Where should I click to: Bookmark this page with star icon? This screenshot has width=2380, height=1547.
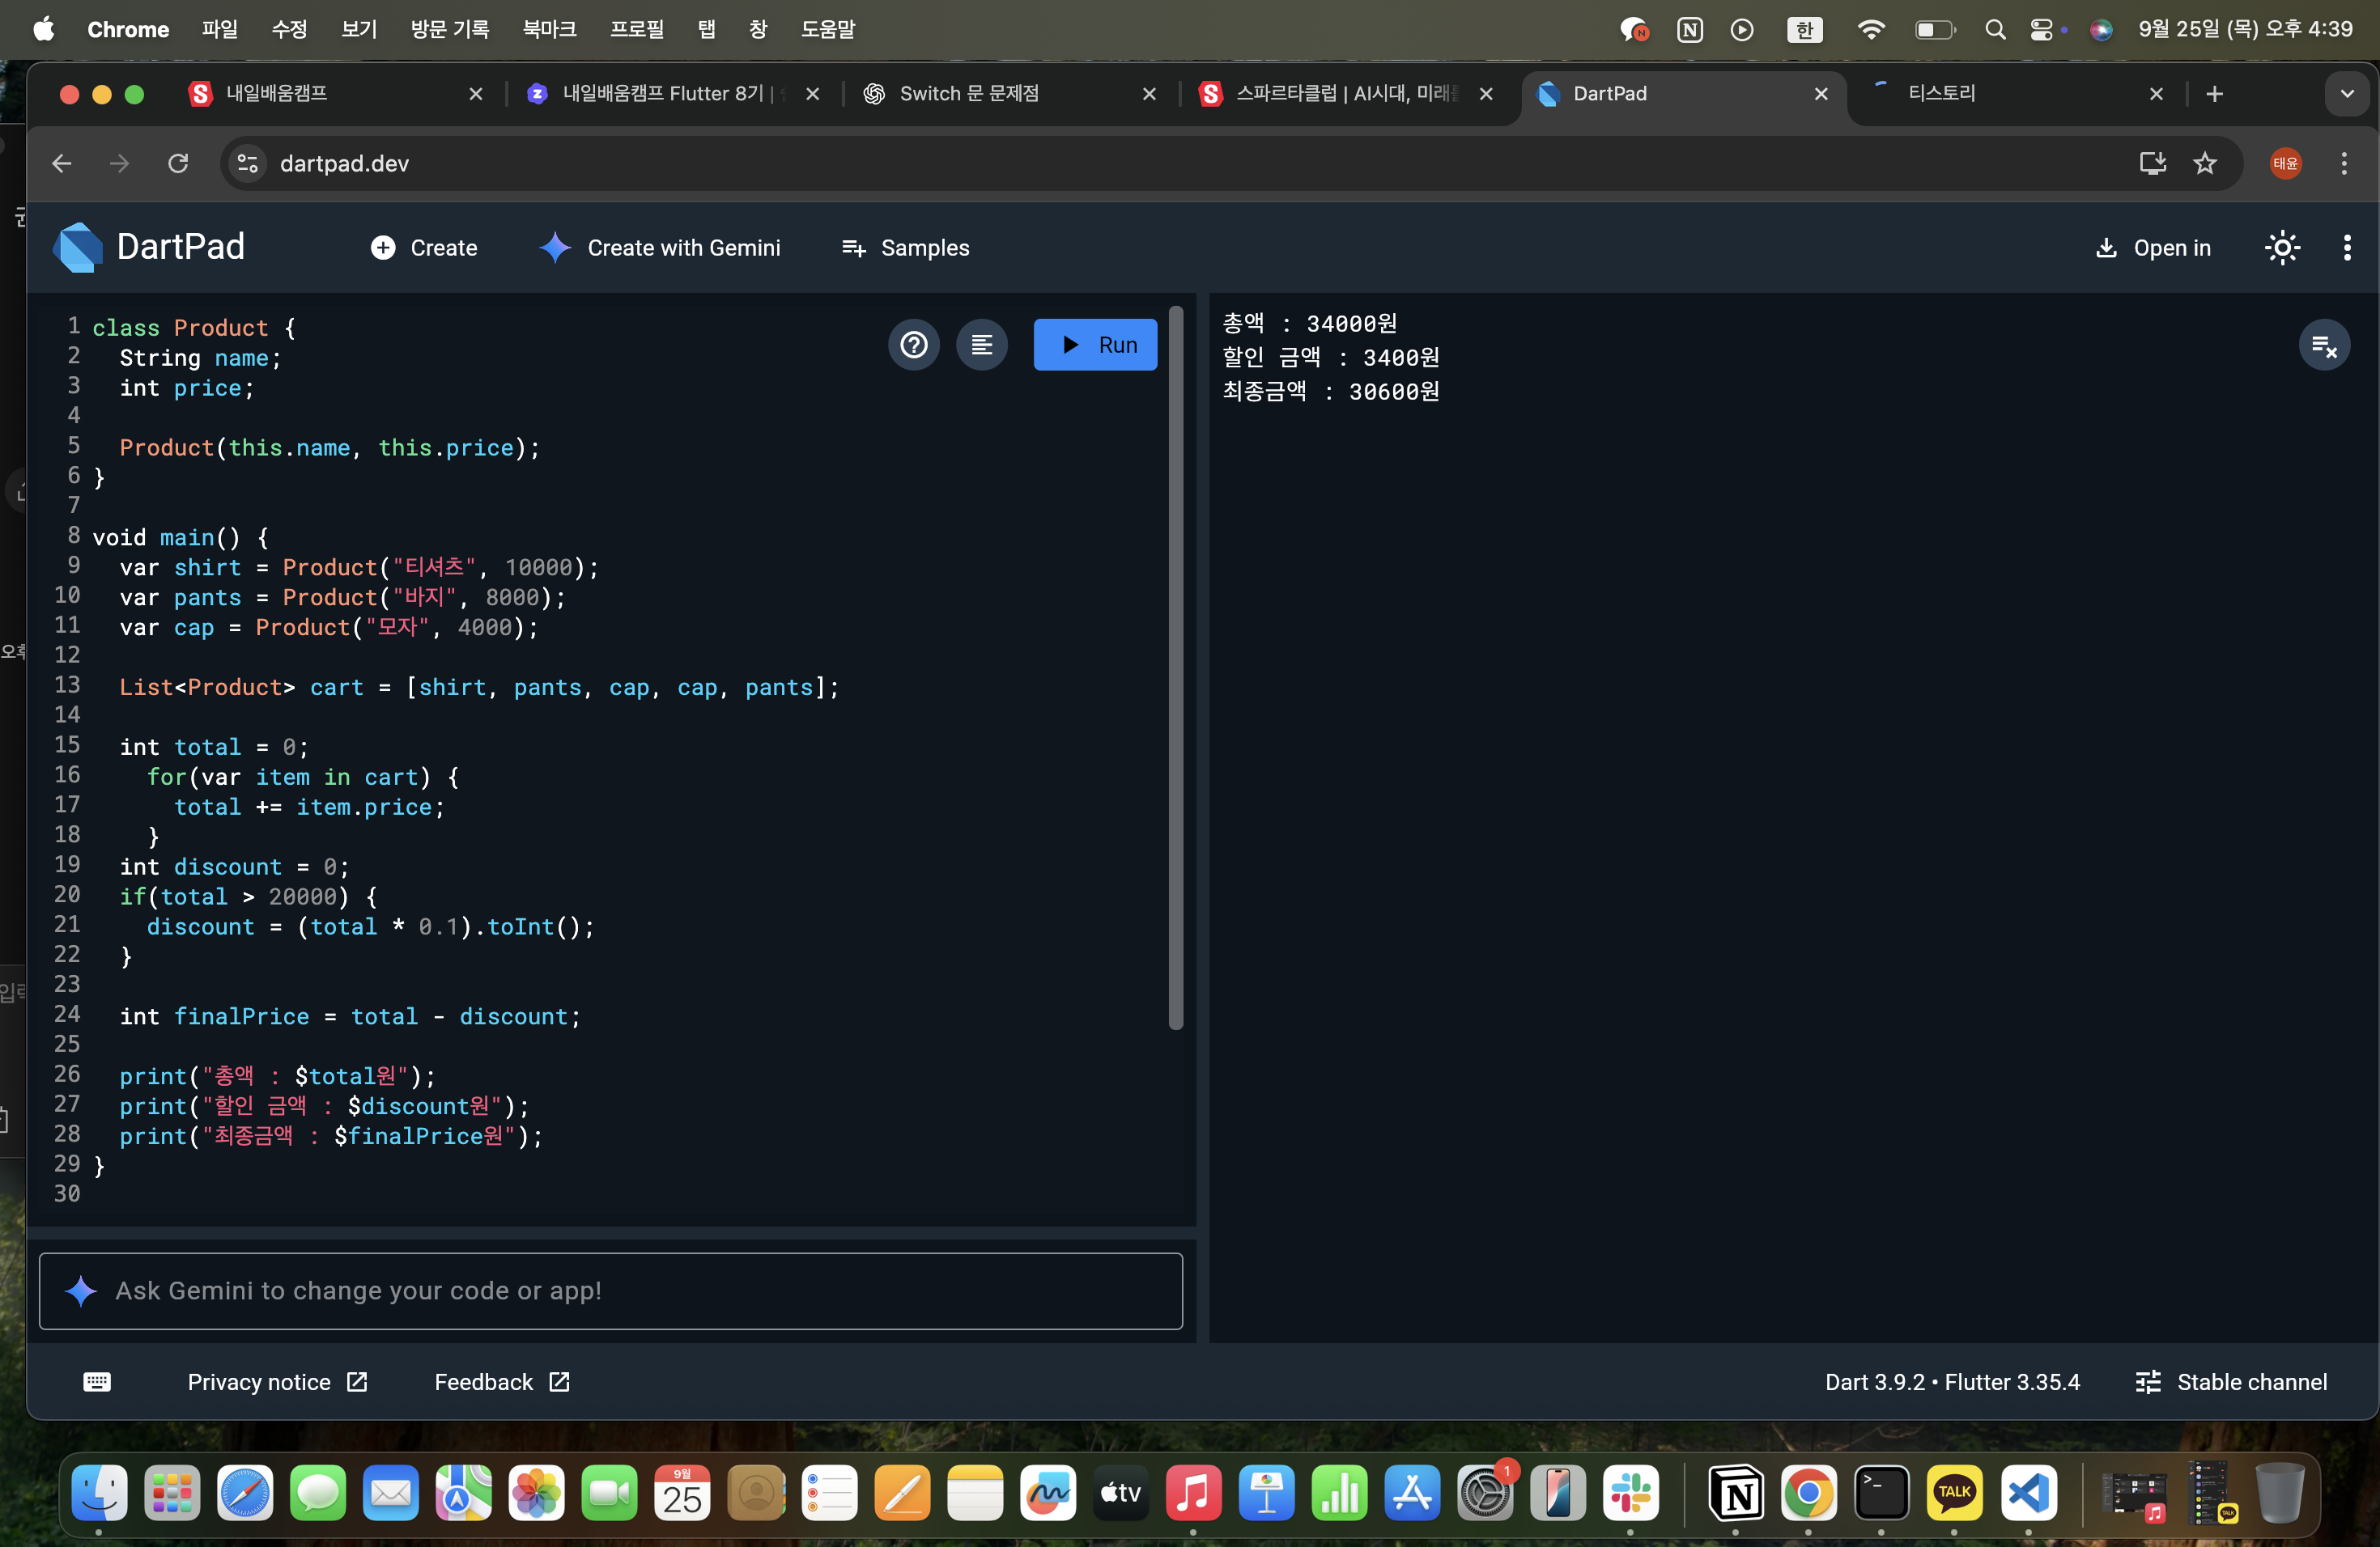pos(2204,164)
